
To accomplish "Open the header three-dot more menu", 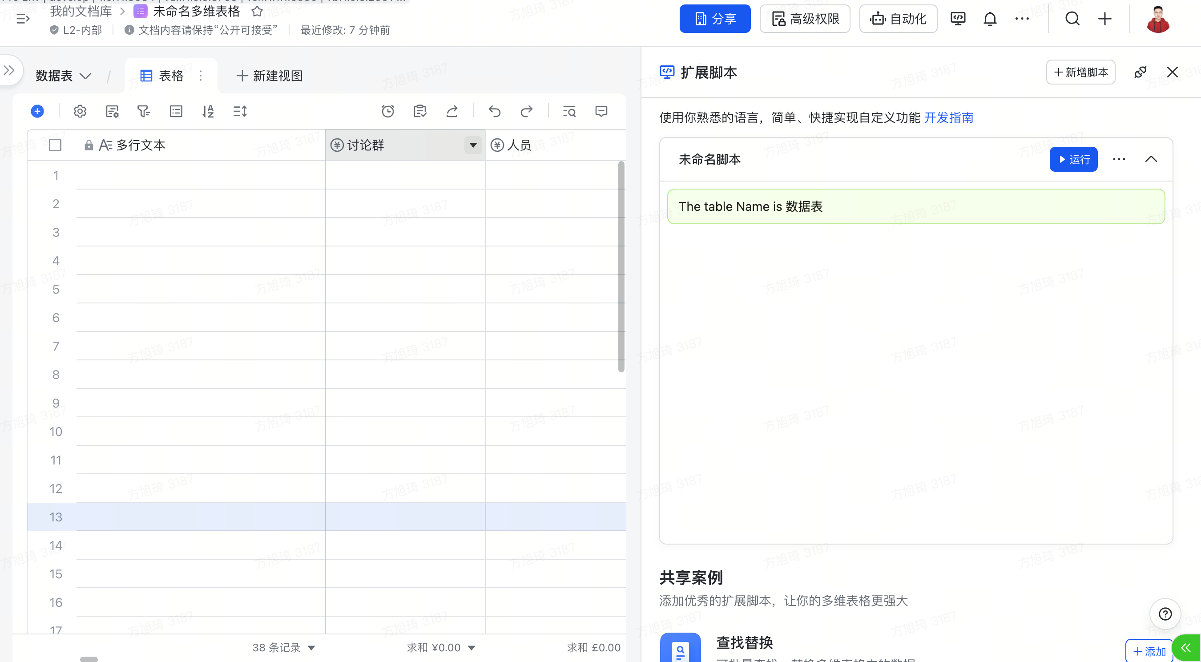I will pyautogui.click(x=1022, y=19).
